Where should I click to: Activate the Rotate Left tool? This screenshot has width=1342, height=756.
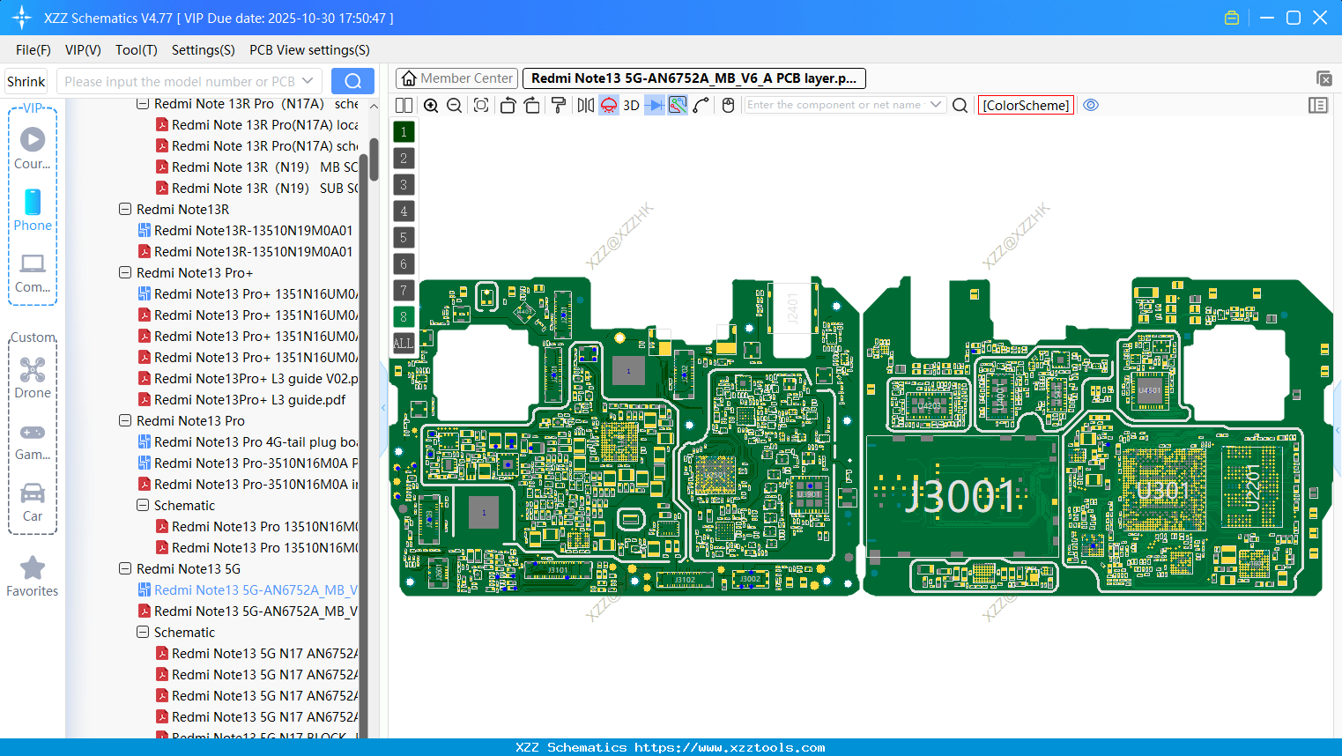click(507, 105)
